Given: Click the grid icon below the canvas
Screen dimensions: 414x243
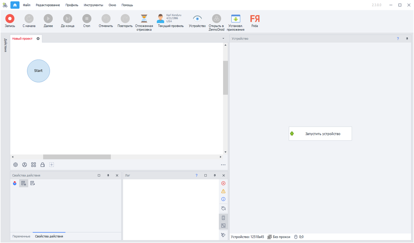Looking at the screenshot, I should (x=33, y=165).
